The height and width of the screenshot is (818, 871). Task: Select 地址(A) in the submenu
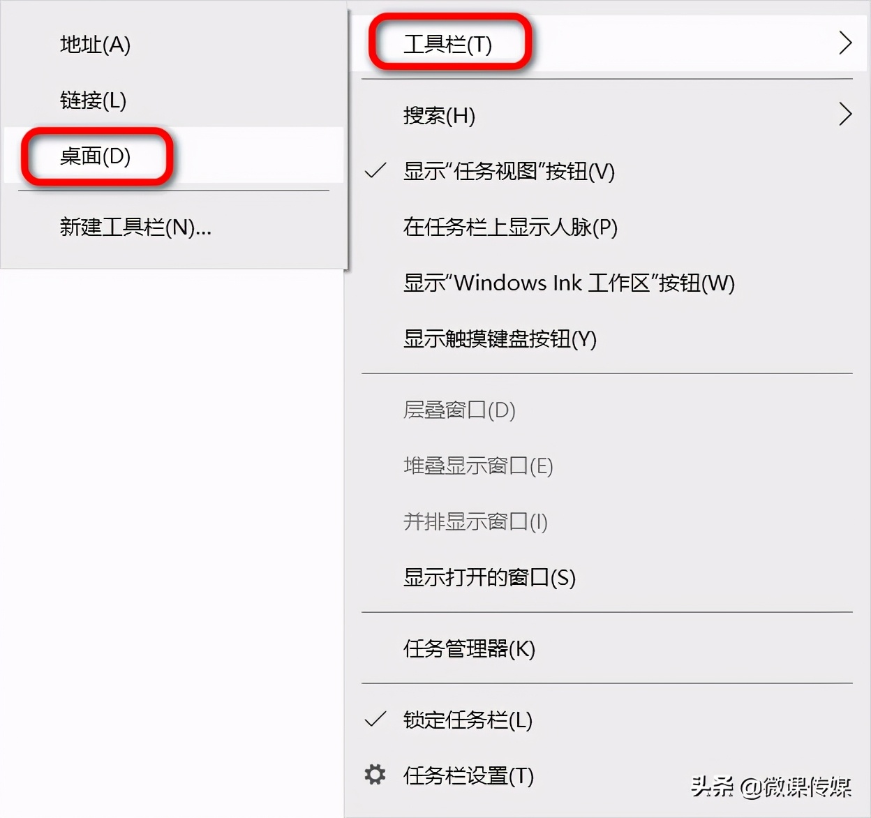pyautogui.click(x=96, y=45)
